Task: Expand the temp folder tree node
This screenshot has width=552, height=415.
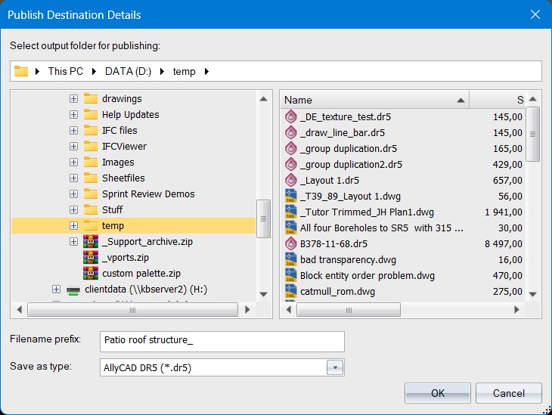Action: tap(73, 226)
